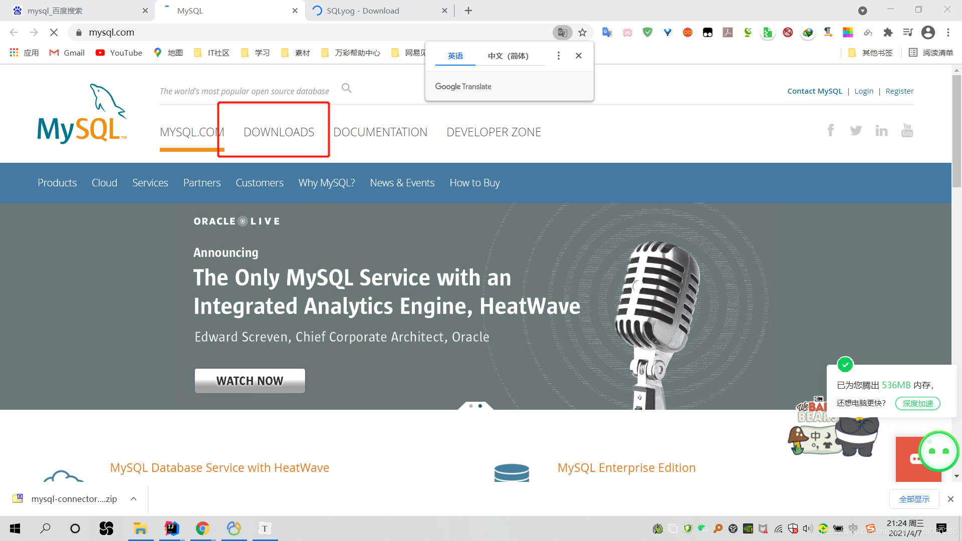
Task: Open the 其他书签 bookmark folder
Action: tap(870, 53)
